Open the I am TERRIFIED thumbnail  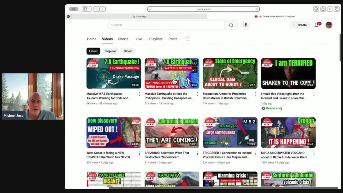[x=288, y=73]
